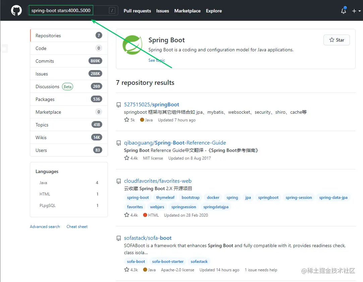363x282 pixels.
Task: Click the springboot topic tag
Action: (x=268, y=198)
